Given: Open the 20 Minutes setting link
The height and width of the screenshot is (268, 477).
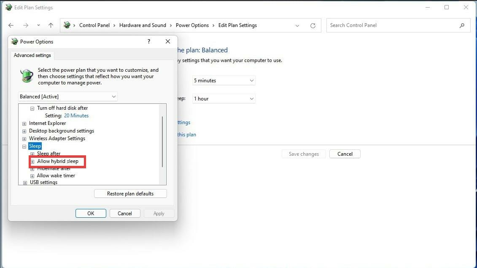Looking at the screenshot, I should 76,115.
